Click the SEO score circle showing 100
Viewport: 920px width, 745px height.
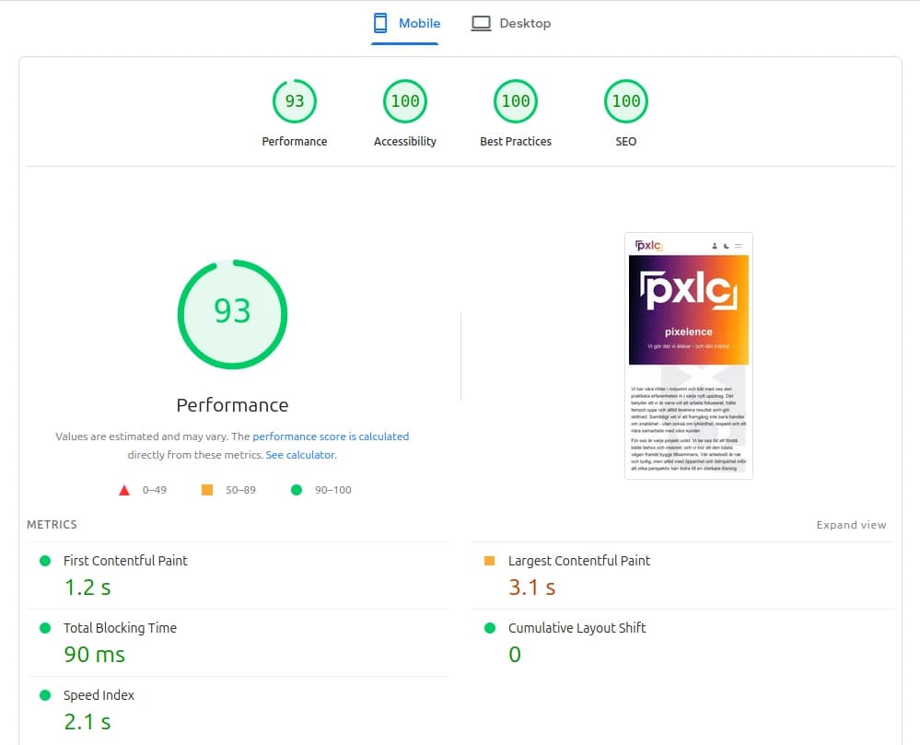pos(626,101)
